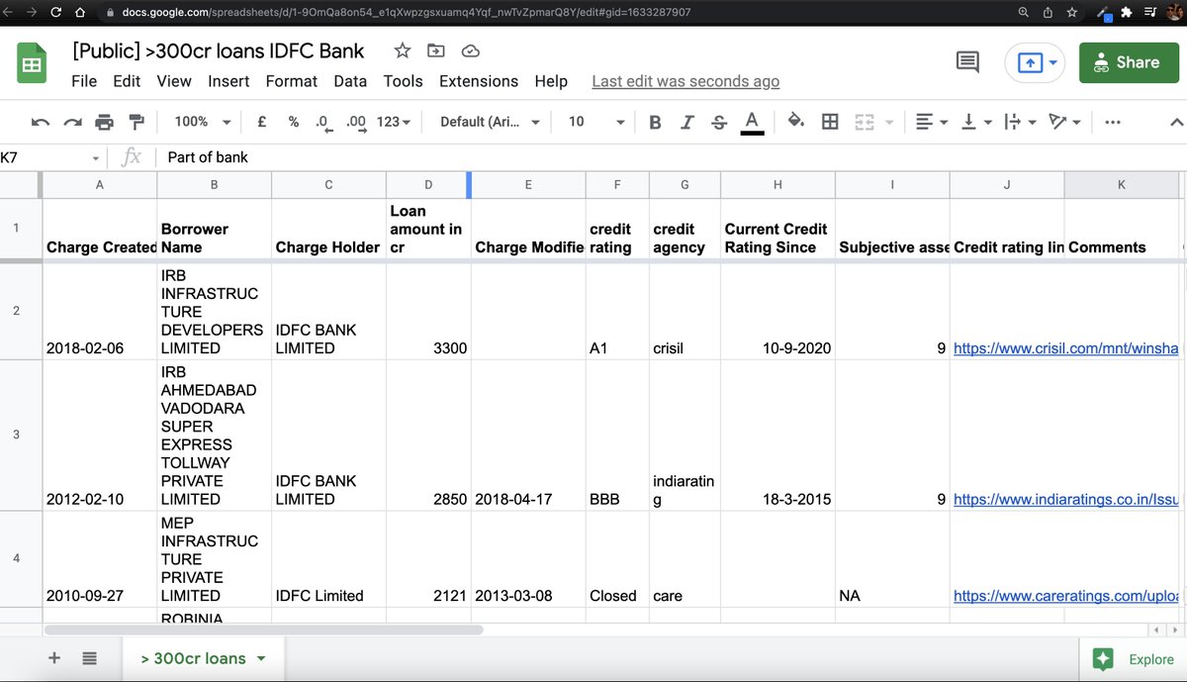Image resolution: width=1187 pixels, height=682 pixels.
Task: Open the Help menu
Action: 551,81
